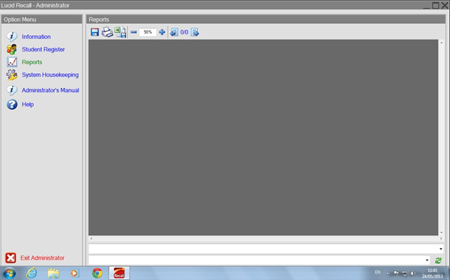Screen dimensions: 450x280
Task: Go to the previous report page icon
Action: point(174,32)
